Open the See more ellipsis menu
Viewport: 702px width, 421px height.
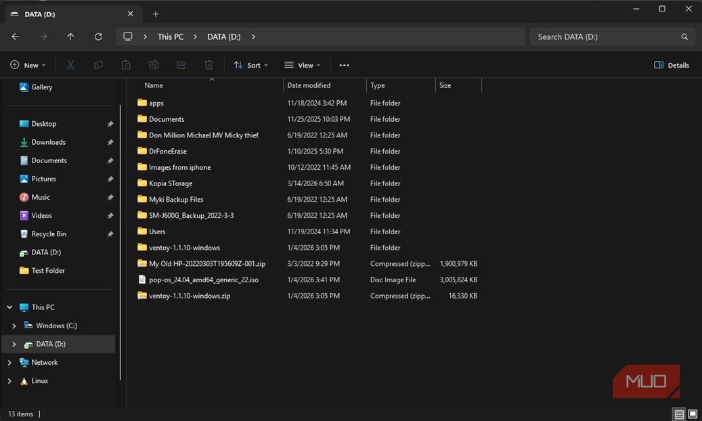click(345, 65)
